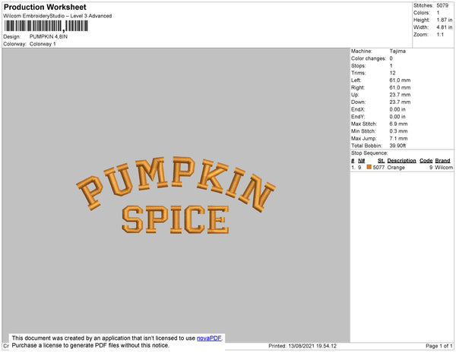Click the Pumpkin Spice embroidery preview

click(176, 195)
